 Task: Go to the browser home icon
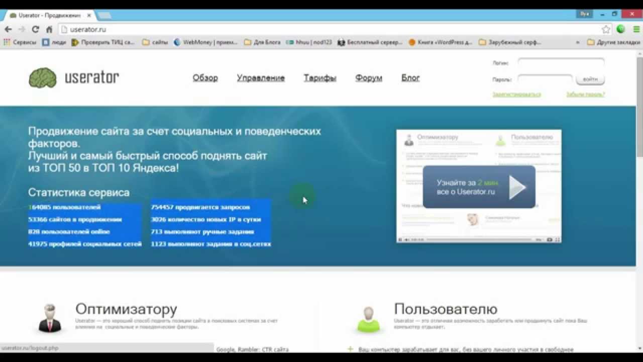(x=49, y=30)
